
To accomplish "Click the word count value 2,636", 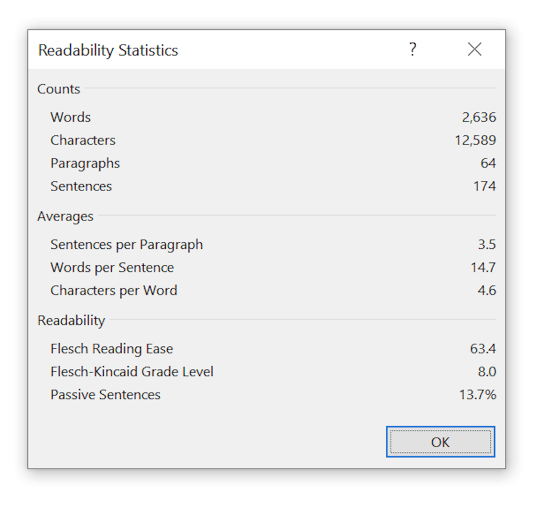I will (479, 117).
